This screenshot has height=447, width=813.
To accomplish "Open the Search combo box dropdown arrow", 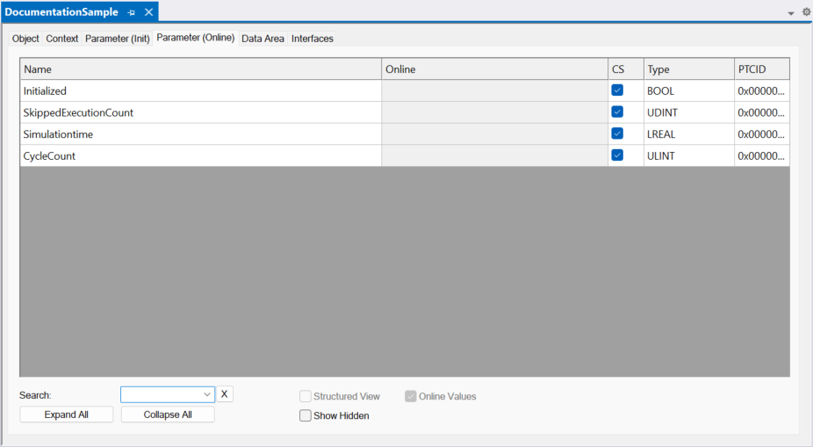I will [207, 394].
